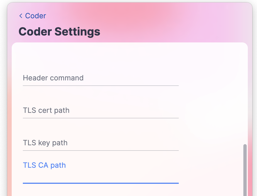Click the Header command label

53,78
